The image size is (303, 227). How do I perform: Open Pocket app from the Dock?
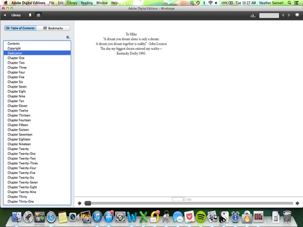pyautogui.click(x=189, y=217)
